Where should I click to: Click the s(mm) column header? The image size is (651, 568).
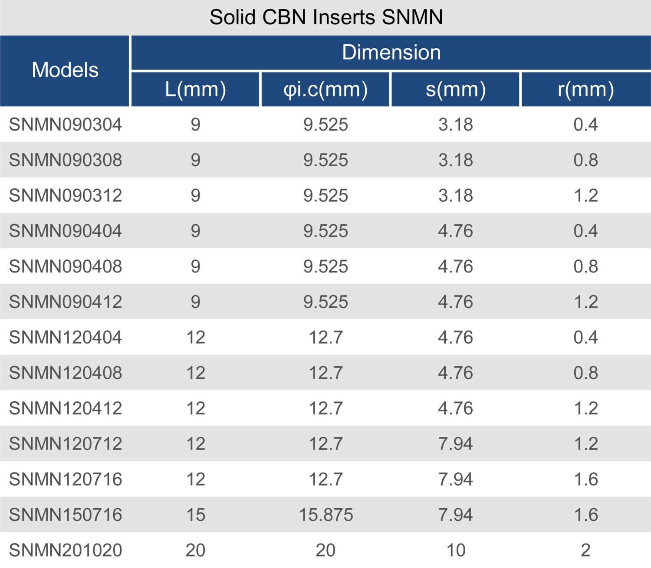(455, 89)
